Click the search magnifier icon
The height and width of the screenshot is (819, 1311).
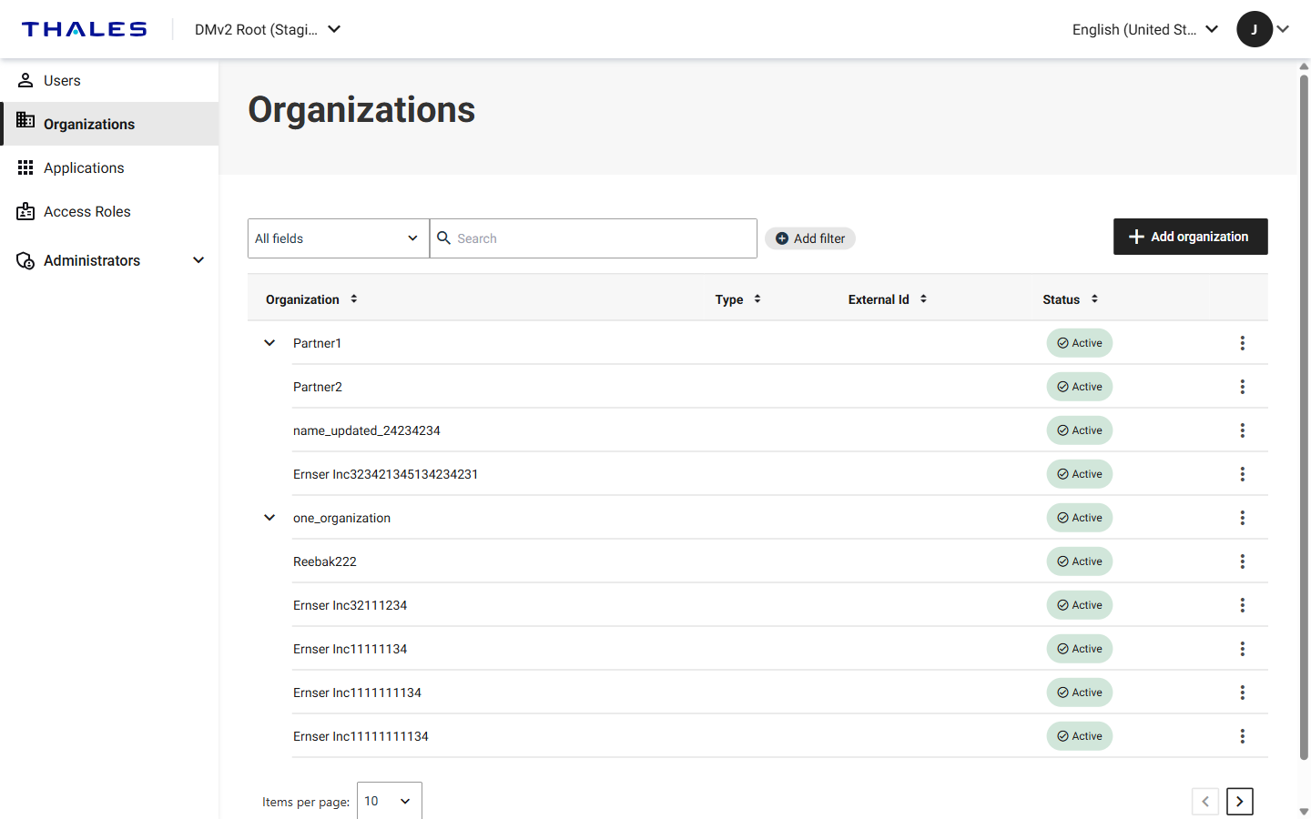coord(444,238)
